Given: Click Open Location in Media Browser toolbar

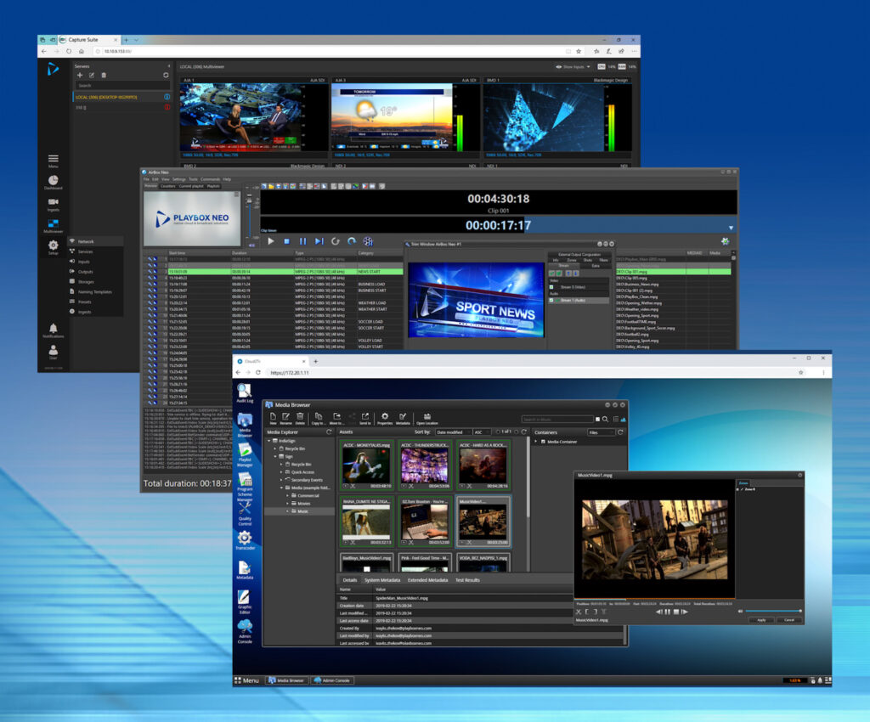Looking at the screenshot, I should tap(427, 418).
